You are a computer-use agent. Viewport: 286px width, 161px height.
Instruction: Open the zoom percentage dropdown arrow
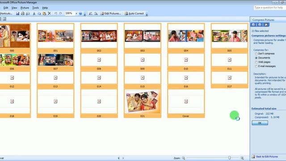(76, 13)
